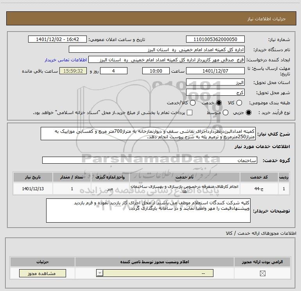Screen dimensions: 301x291
Task: Click the تعداد / مقدار column header
Action: 72,177
